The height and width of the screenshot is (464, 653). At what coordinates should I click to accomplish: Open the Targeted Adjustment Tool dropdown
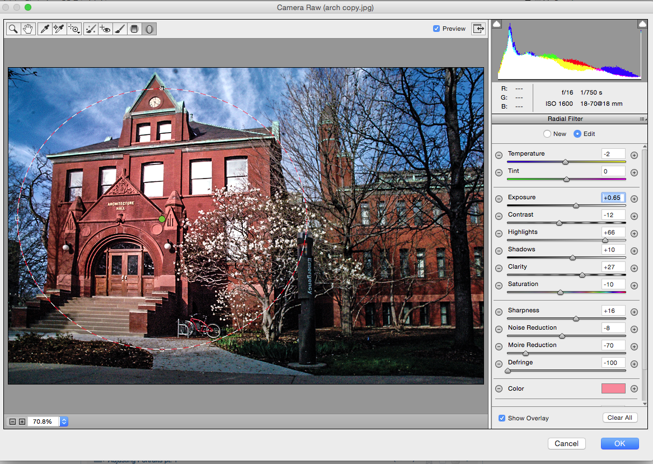pos(74,29)
